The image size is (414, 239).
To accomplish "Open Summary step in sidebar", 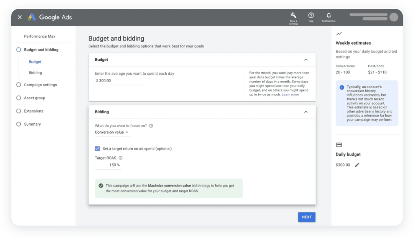I will (x=32, y=124).
